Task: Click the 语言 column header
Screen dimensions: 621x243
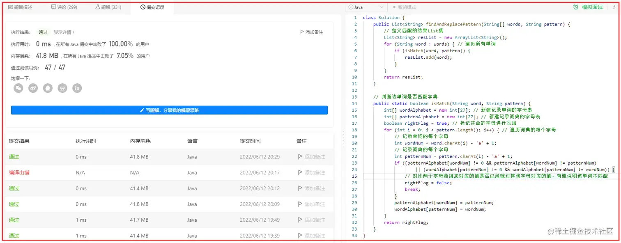Action: (192, 141)
